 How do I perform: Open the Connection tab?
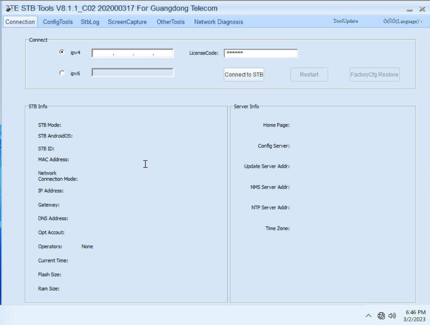[20, 22]
